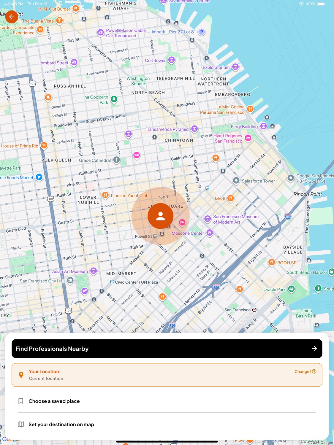Open the Exploratorium museum pin

pos(235,67)
